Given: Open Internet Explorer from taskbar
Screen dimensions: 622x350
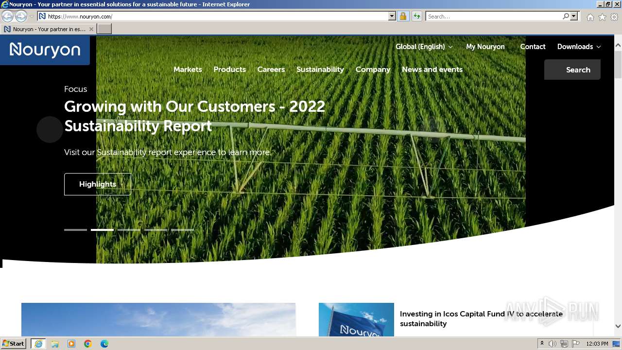Looking at the screenshot, I should [x=38, y=344].
